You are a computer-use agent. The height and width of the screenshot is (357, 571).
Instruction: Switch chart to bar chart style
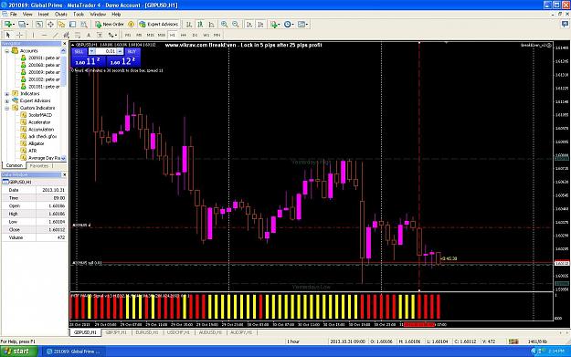[x=189, y=25]
